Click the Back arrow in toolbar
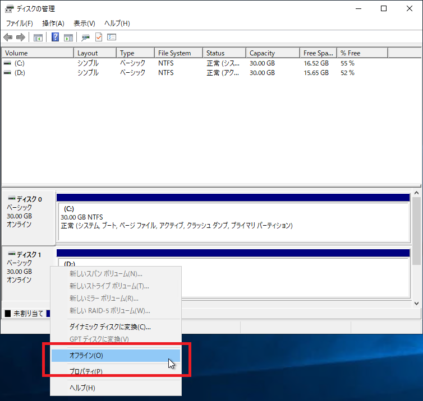This screenshot has width=423, height=401. click(x=8, y=38)
